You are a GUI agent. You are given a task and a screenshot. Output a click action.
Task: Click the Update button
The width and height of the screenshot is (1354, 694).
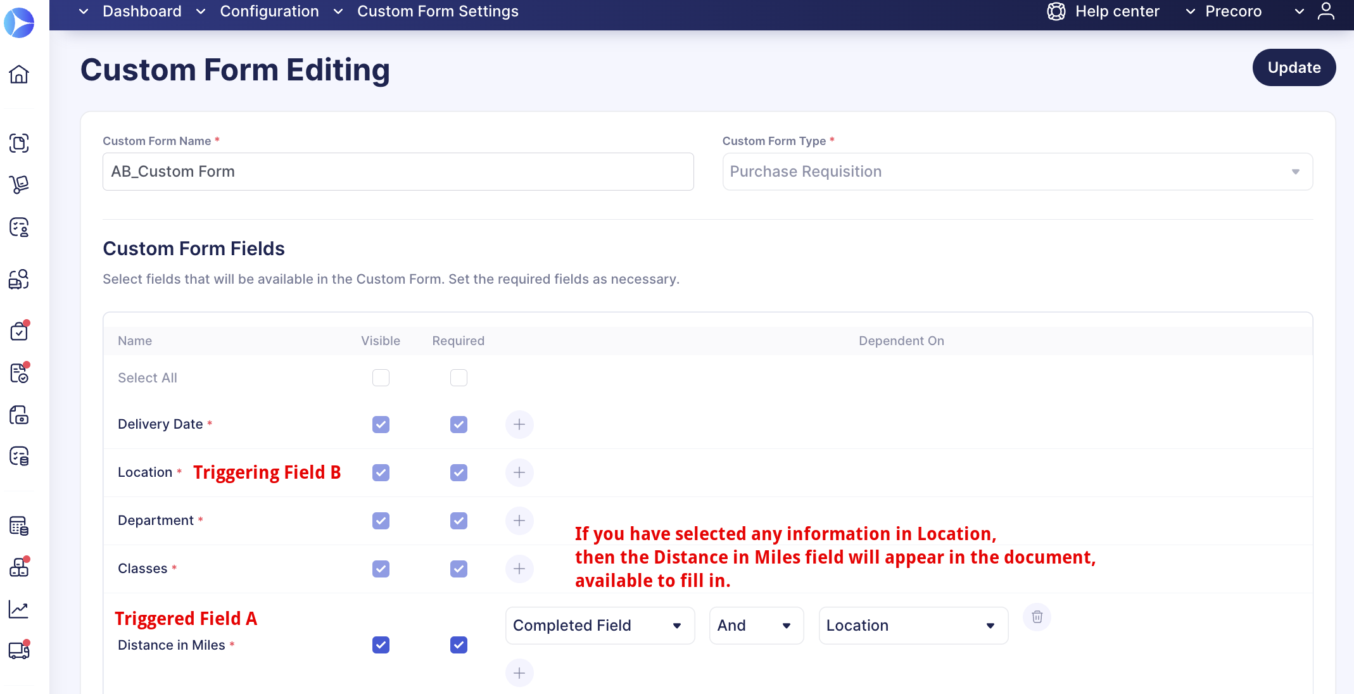click(x=1294, y=67)
